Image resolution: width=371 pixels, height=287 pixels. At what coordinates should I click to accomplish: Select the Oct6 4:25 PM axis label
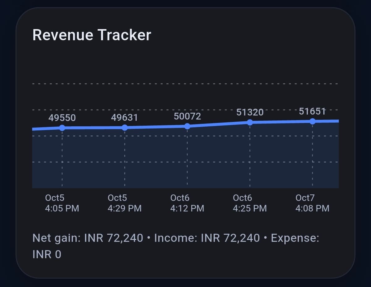point(249,203)
